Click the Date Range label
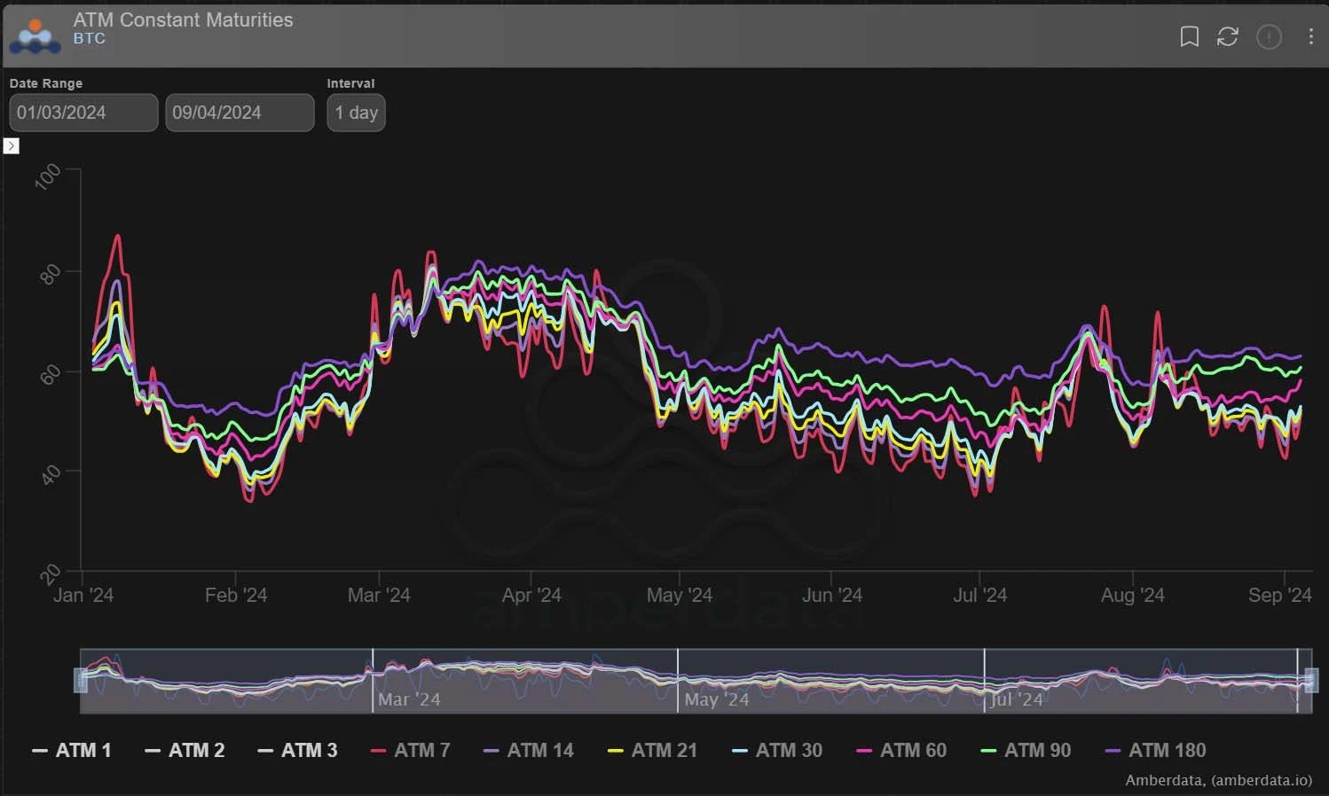1329x796 pixels. pos(46,83)
